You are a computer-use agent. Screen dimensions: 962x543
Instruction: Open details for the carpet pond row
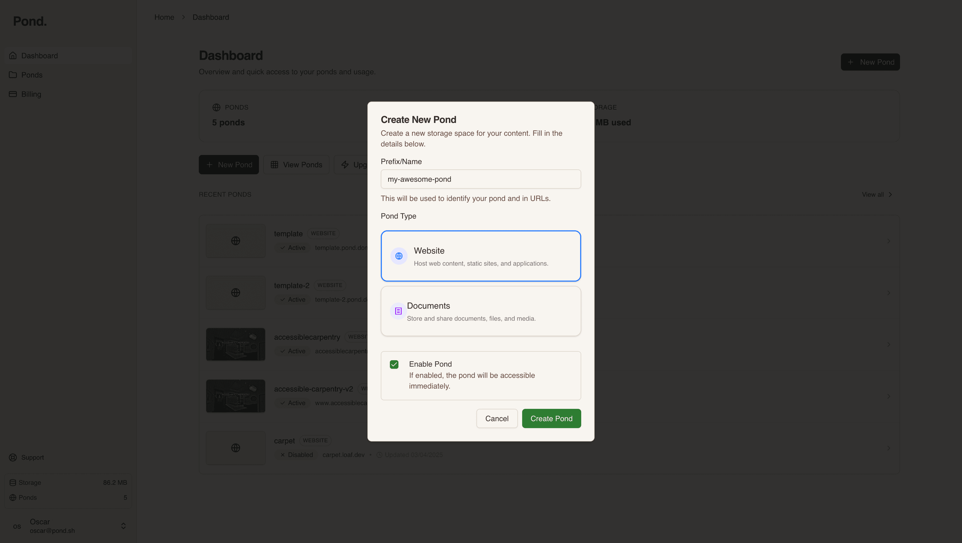click(x=889, y=448)
